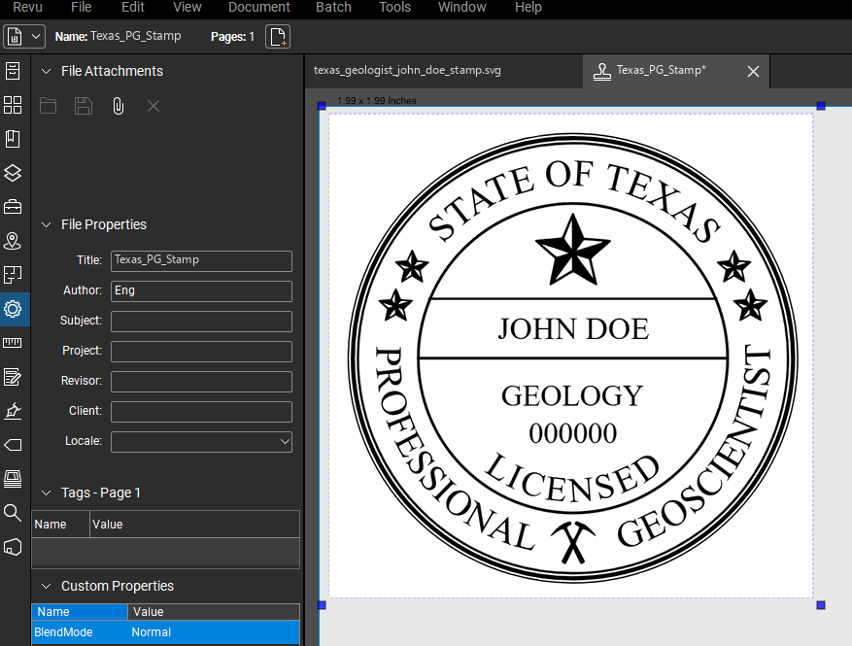The image size is (852, 646).
Task: Open the Tools menu
Action: [x=394, y=7]
